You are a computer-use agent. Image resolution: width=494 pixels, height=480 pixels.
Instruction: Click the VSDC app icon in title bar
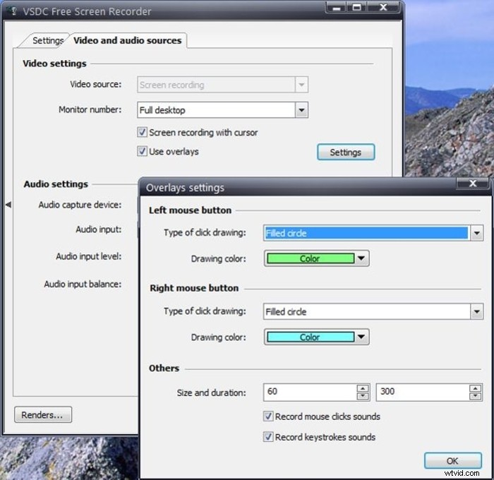[x=13, y=11]
